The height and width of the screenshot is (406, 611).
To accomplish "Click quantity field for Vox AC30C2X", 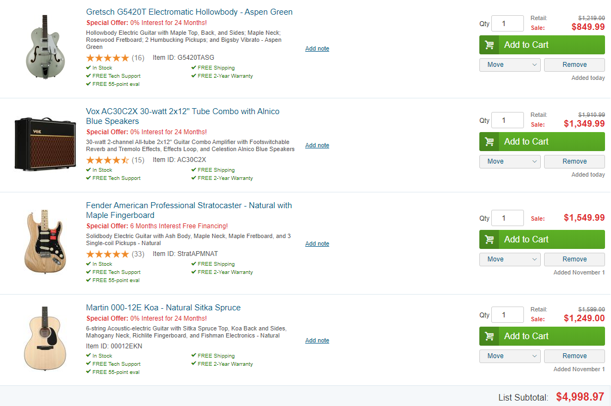I will pyautogui.click(x=507, y=120).
